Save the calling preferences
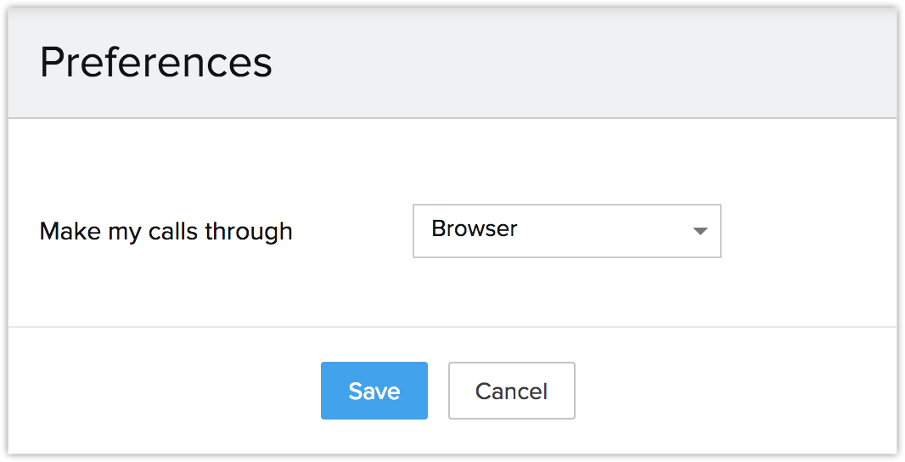Viewport: 905px width, 462px height. point(374,391)
